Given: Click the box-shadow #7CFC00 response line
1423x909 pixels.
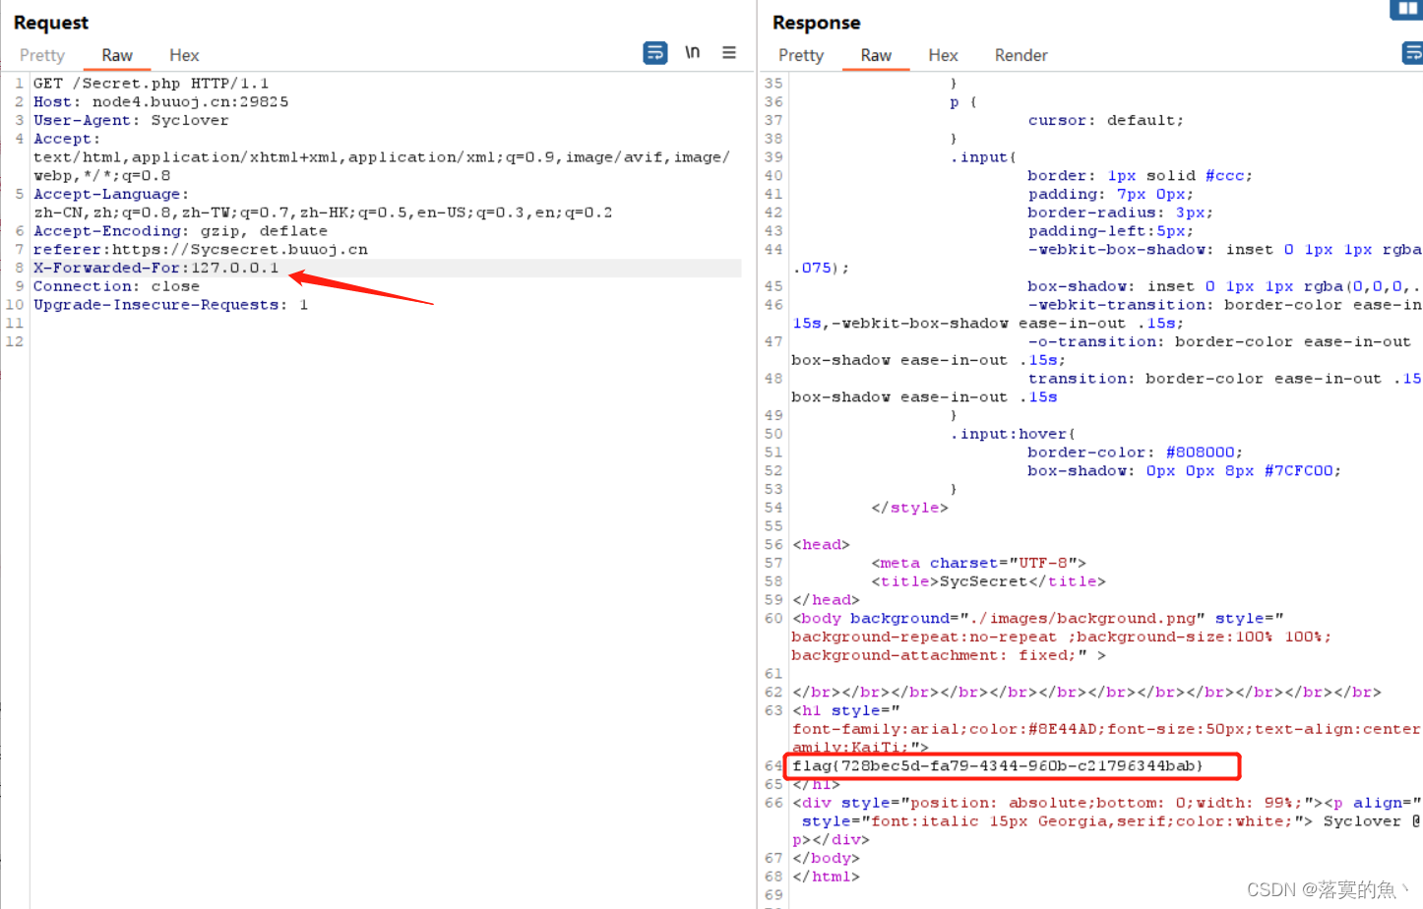Looking at the screenshot, I should [1185, 471].
